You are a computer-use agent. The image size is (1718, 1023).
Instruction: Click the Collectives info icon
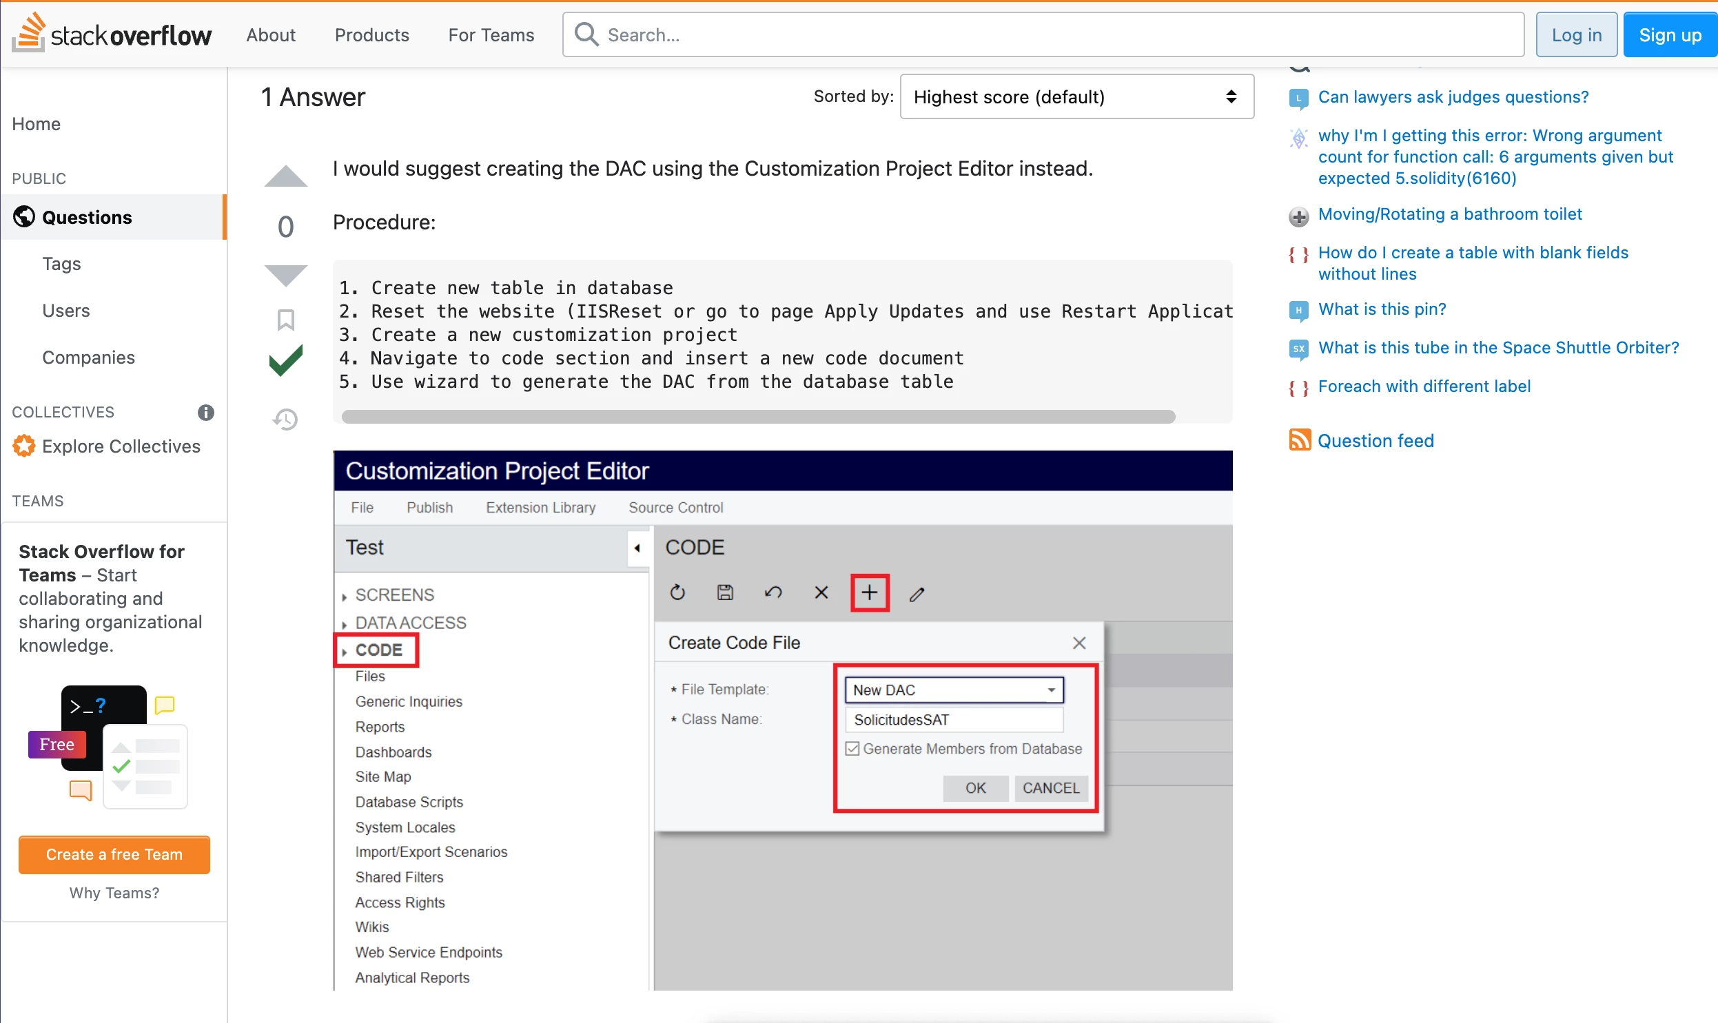(205, 412)
